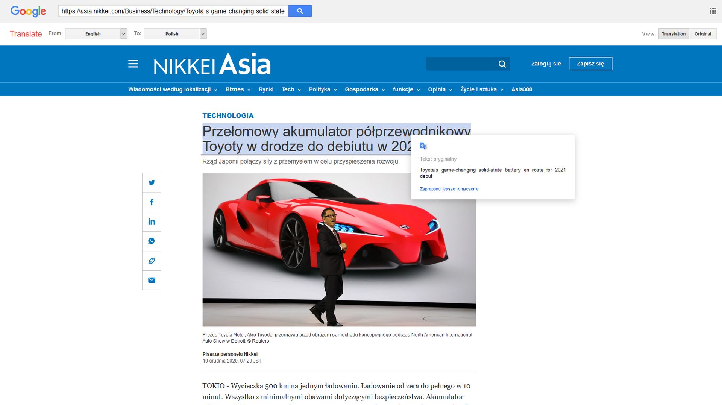This screenshot has width=722, height=405.
Task: Click the Google logo
Action: click(x=28, y=11)
